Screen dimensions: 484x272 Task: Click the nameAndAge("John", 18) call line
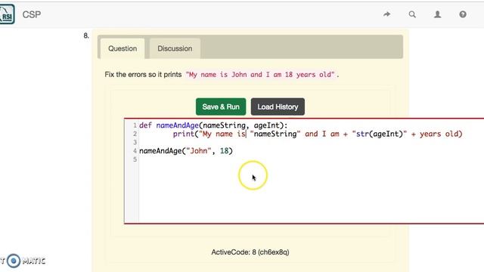pos(186,151)
